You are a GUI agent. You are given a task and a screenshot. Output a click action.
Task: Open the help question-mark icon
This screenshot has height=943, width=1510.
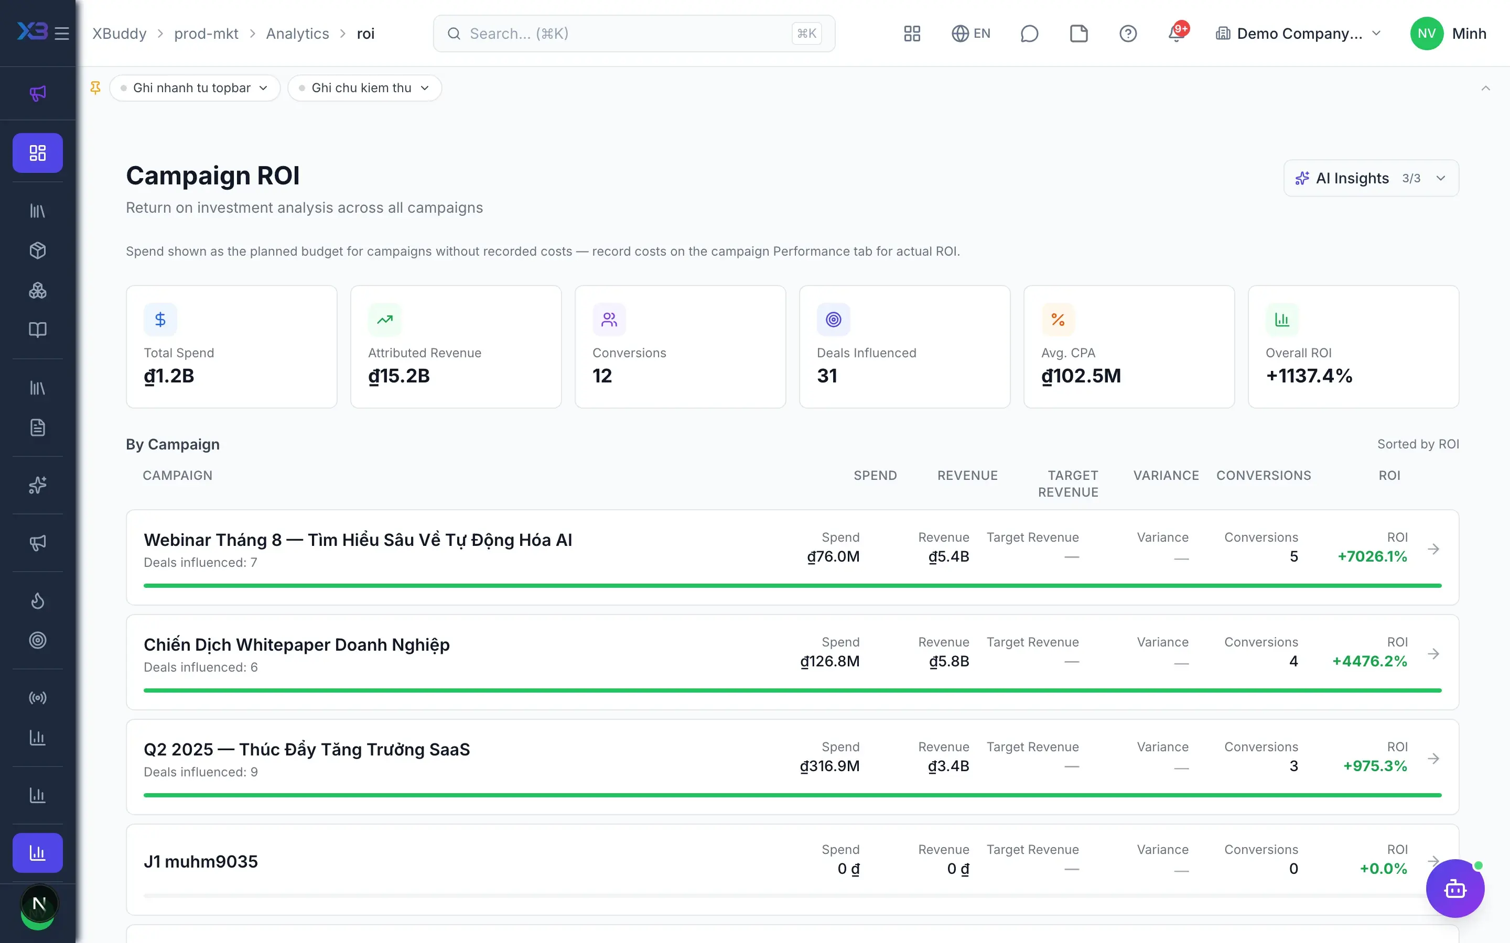pos(1127,34)
